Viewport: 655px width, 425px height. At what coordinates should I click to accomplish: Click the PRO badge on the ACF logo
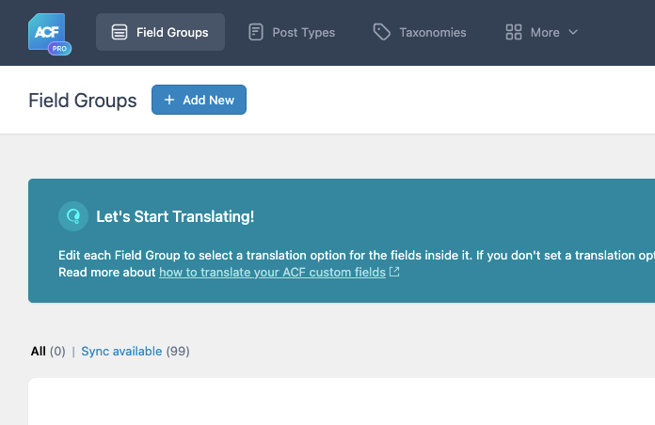pos(59,49)
